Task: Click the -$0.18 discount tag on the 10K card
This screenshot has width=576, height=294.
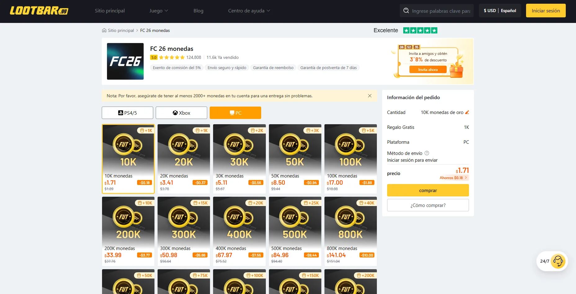Action: [145, 183]
